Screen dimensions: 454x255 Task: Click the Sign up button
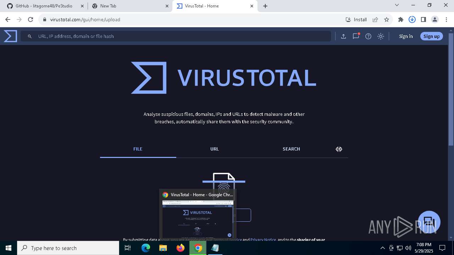(x=431, y=36)
